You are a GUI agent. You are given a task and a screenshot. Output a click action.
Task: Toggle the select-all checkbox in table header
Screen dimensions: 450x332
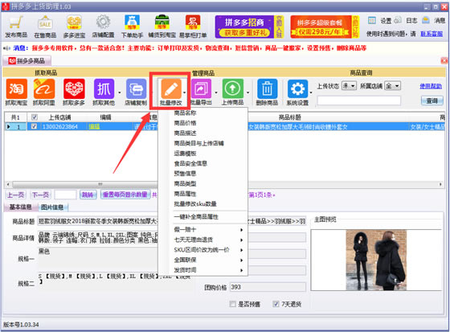(34, 117)
